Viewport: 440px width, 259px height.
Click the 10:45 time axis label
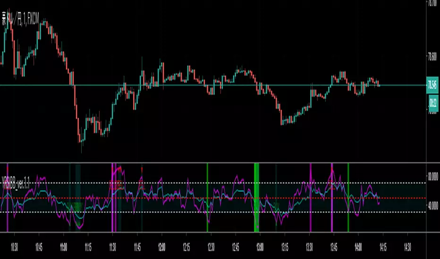coord(39,247)
